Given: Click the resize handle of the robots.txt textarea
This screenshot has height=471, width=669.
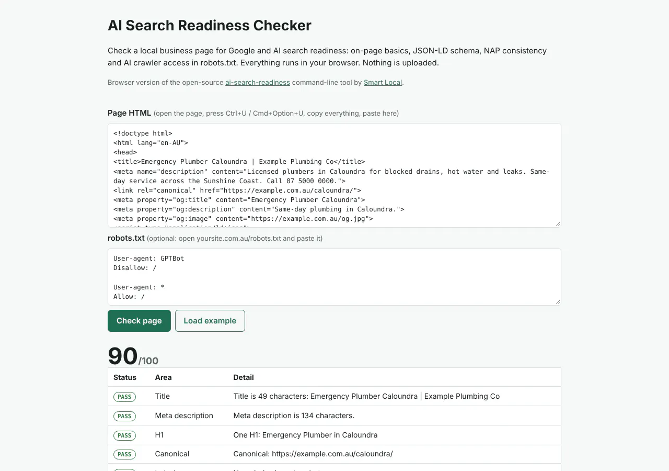Looking at the screenshot, I should click(557, 301).
